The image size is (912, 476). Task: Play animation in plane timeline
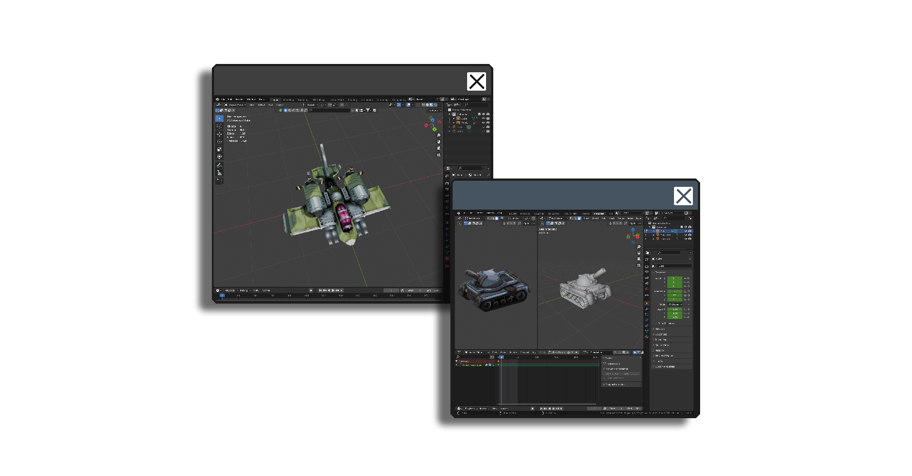click(x=333, y=290)
